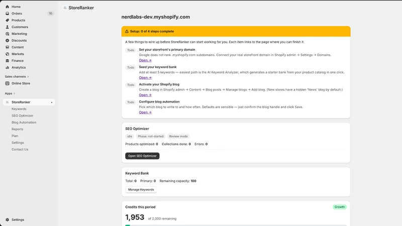The height and width of the screenshot is (226, 402).
Task: Click the nerdlabs-dev.myshopify.com heading
Action: (x=156, y=17)
